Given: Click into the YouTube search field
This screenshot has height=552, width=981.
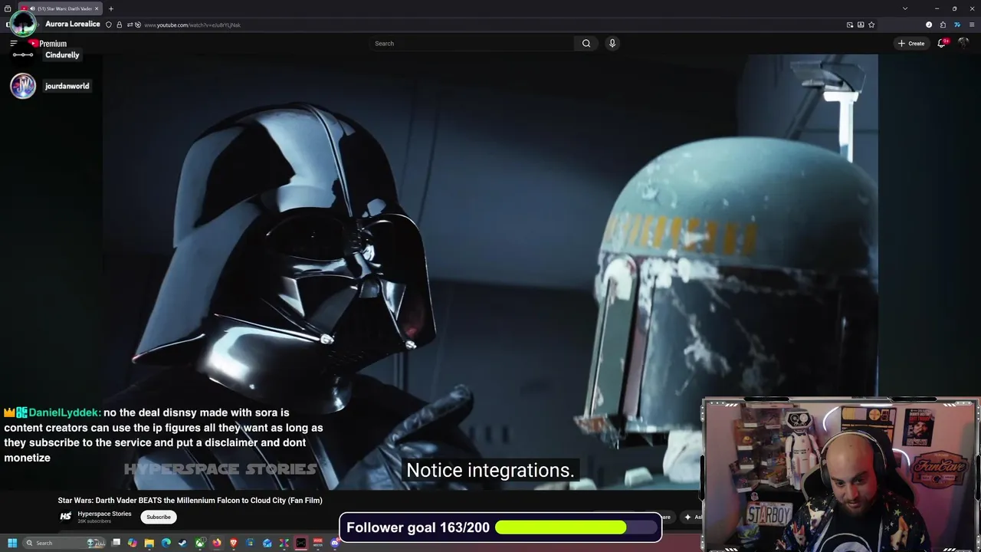Looking at the screenshot, I should [x=473, y=44].
